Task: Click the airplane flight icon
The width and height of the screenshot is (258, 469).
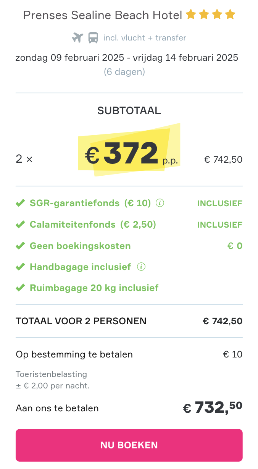Action: 77,38
